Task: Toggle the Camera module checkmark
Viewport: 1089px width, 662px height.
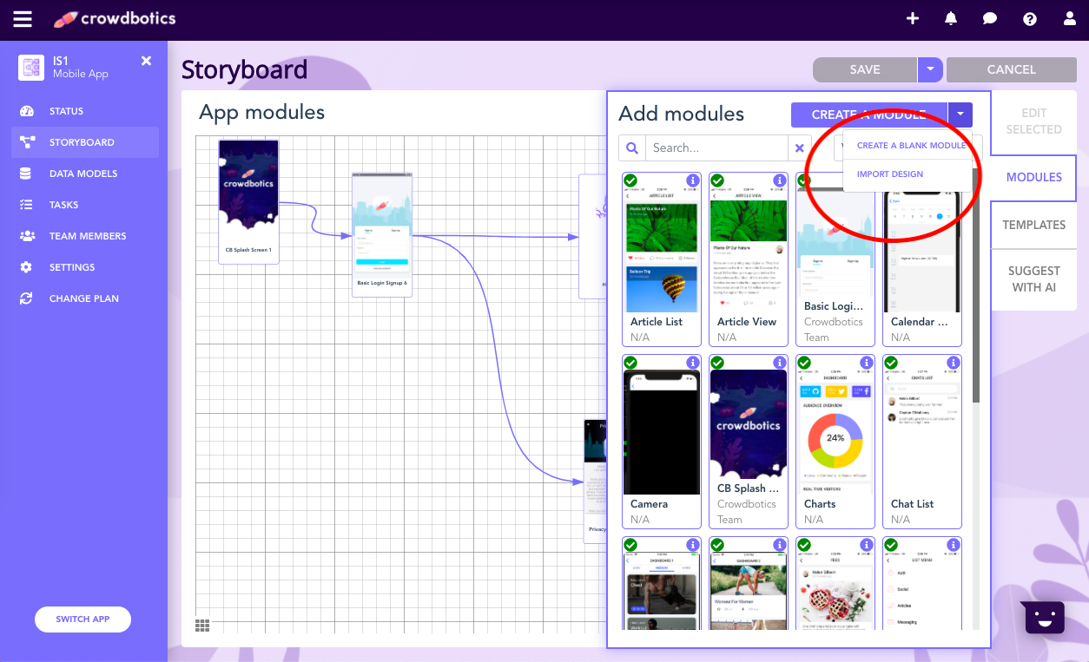Action: click(630, 363)
